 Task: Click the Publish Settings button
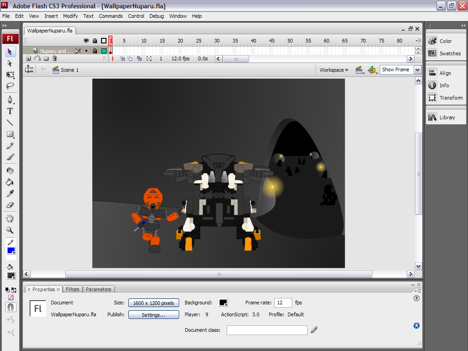coord(153,315)
